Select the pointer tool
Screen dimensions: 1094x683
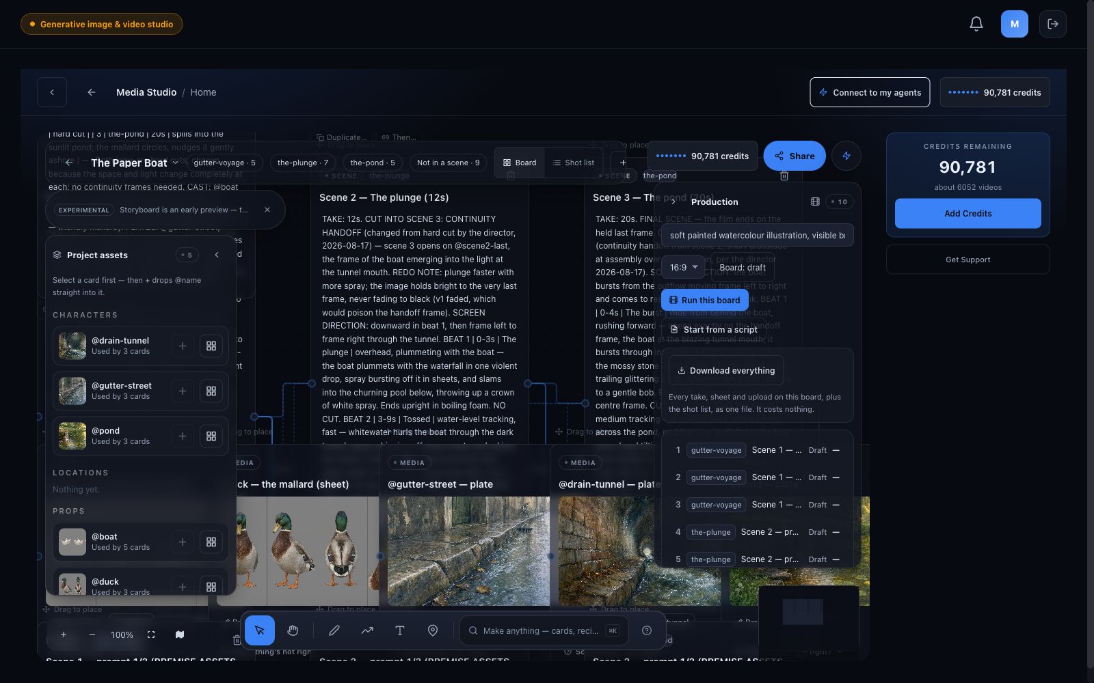coord(260,630)
